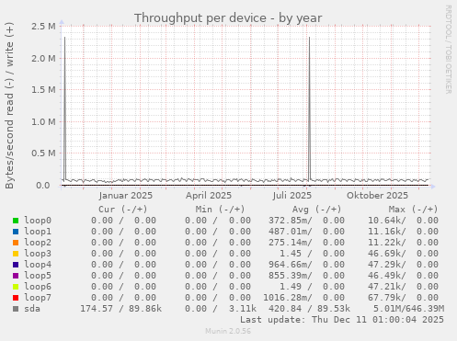Screen dimensions: 457x341
Task: Click the 'Juli 2025' axis label
Action: pyautogui.click(x=292, y=196)
